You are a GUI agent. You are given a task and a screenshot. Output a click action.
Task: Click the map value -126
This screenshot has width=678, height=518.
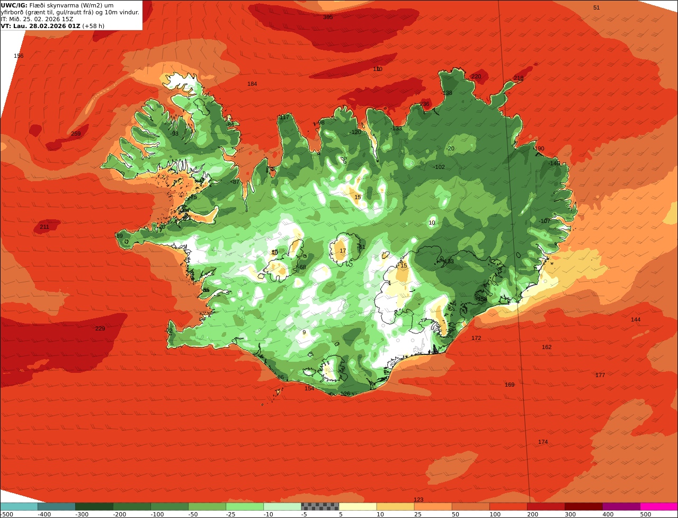[344, 394]
